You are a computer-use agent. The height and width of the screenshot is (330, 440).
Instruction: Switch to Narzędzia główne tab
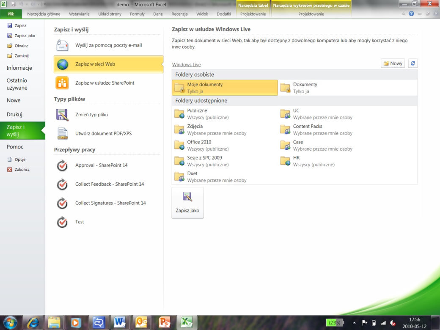pyautogui.click(x=44, y=14)
